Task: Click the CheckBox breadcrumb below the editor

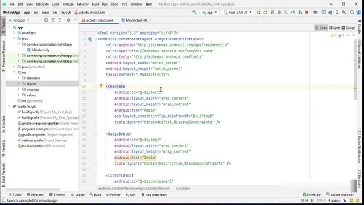Action: (x=183, y=188)
